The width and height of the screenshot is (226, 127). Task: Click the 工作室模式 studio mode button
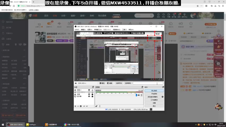pyautogui.click(x=154, y=100)
